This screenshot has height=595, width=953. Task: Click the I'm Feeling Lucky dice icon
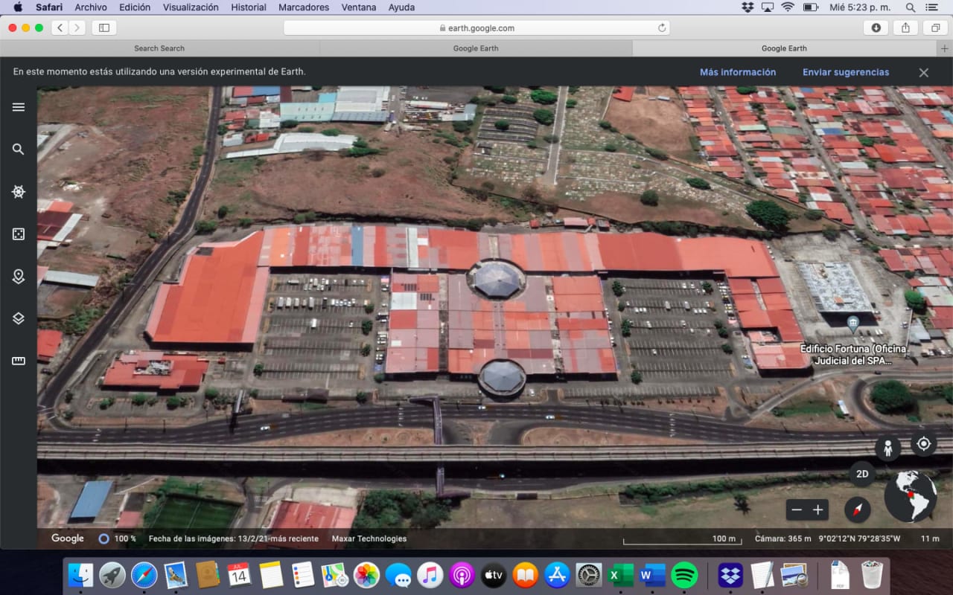coord(19,234)
